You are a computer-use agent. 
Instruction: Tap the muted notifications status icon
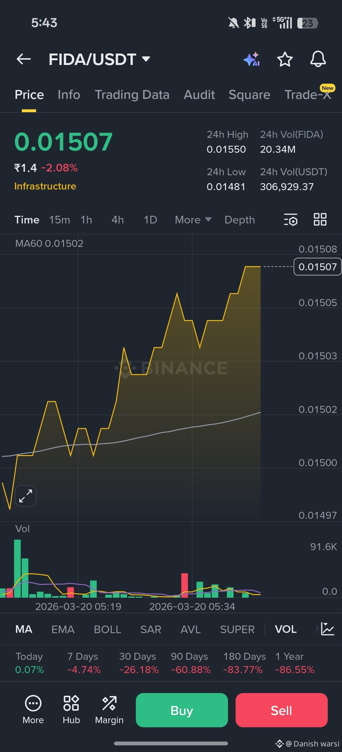point(233,23)
